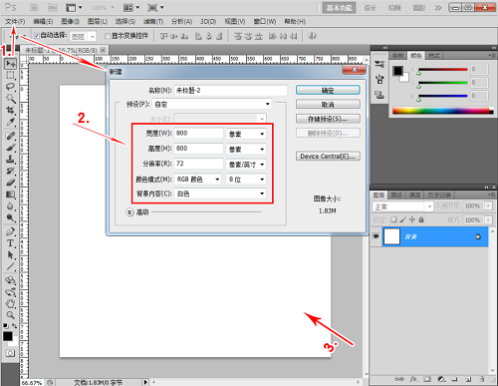Click the foreground color swatch in toolbox
Image resolution: width=498 pixels, height=386 pixels.
click(8, 336)
